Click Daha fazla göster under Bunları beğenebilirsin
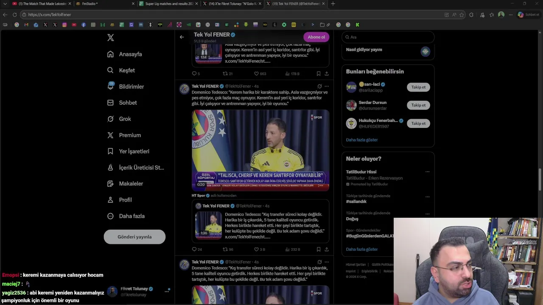543x305 pixels. coord(362,140)
